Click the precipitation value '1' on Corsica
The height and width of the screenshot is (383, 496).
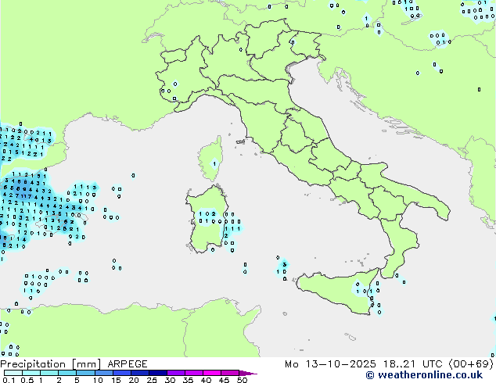[214, 163]
